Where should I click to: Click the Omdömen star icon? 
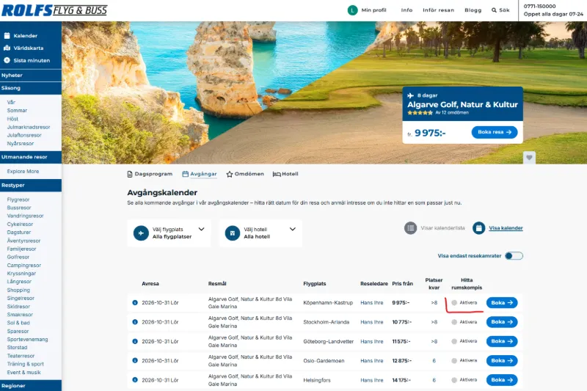point(230,174)
